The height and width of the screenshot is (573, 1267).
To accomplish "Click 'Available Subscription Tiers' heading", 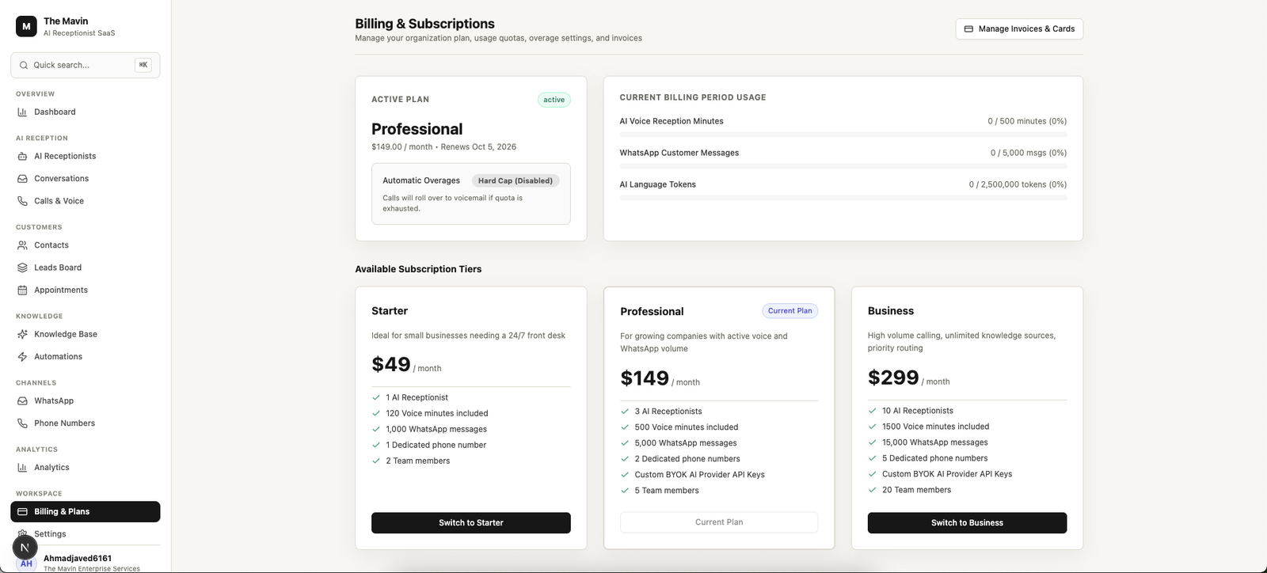I will pos(418,269).
